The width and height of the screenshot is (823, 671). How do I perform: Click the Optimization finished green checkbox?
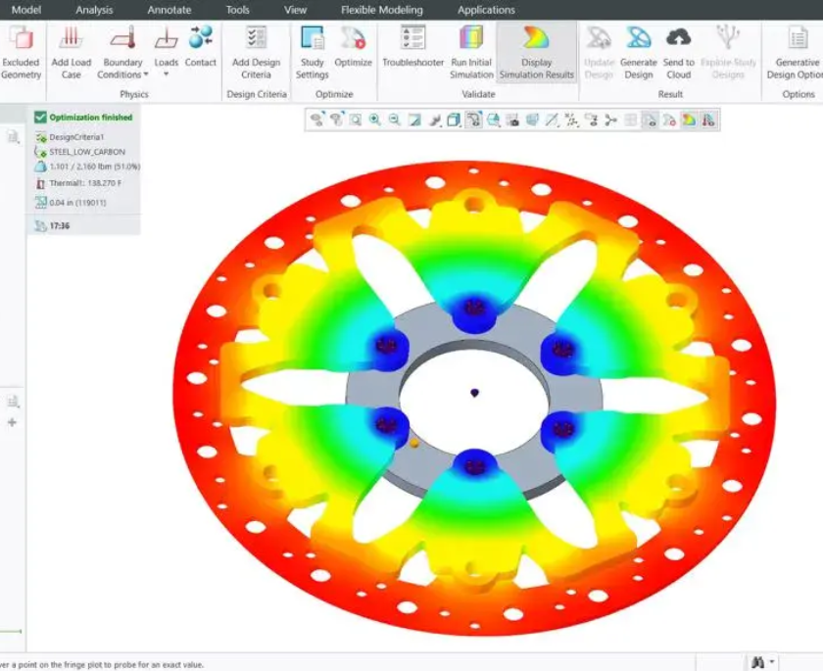click(40, 118)
